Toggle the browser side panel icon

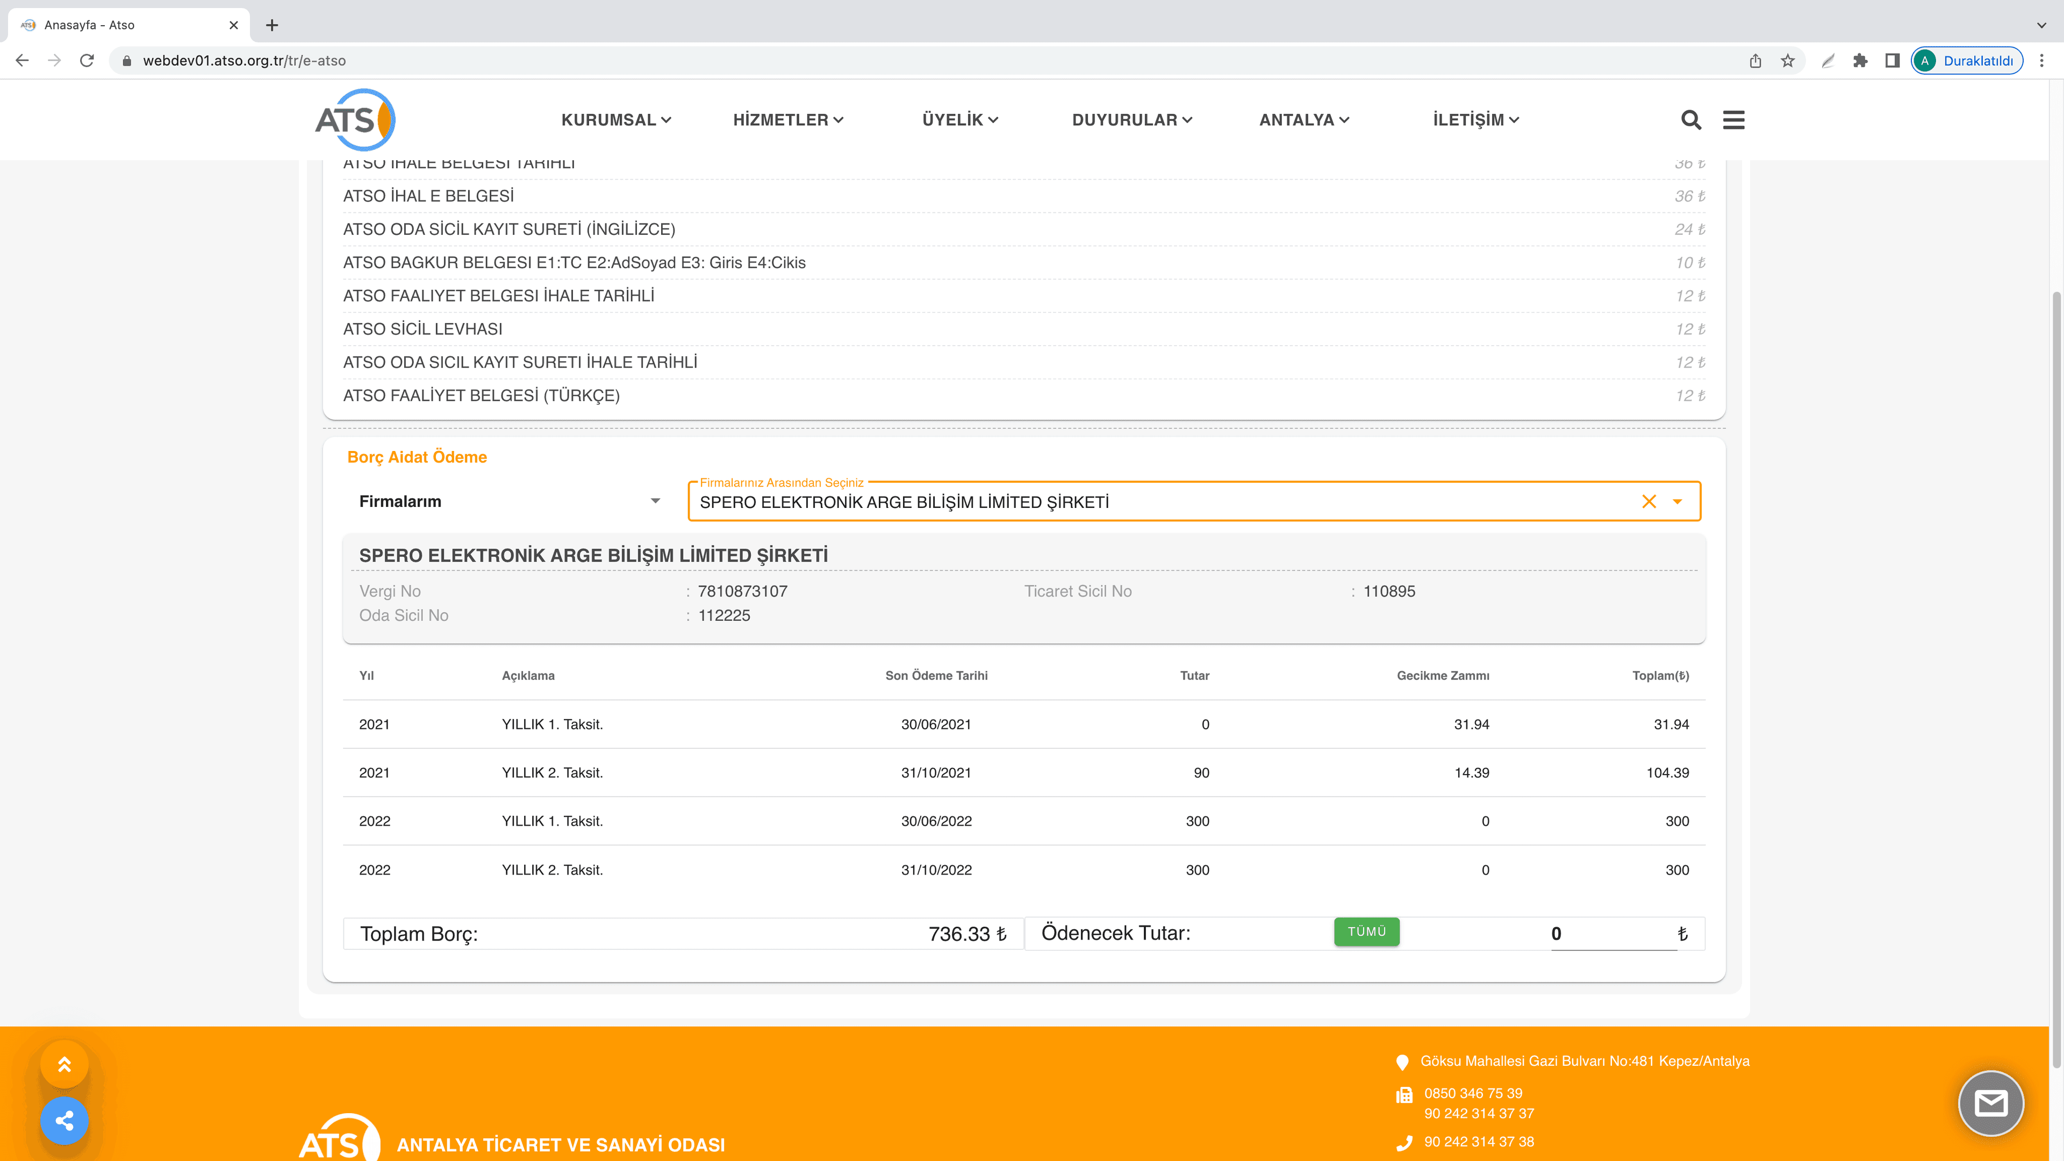1893,60
